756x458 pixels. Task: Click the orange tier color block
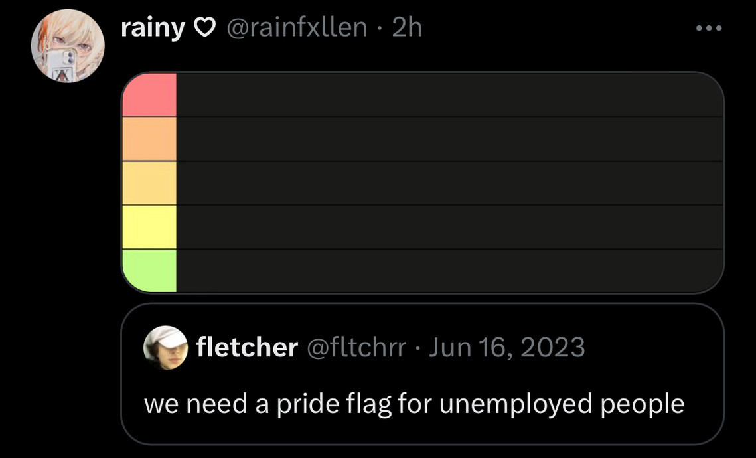(x=149, y=139)
